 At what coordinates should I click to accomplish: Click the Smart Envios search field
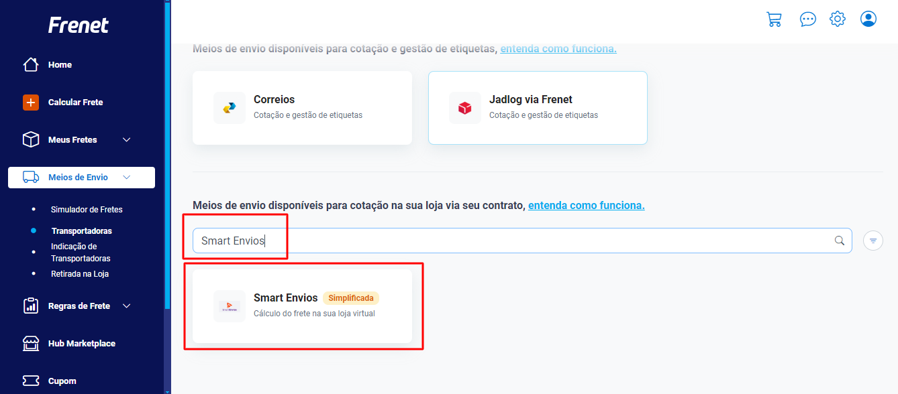click(x=522, y=241)
